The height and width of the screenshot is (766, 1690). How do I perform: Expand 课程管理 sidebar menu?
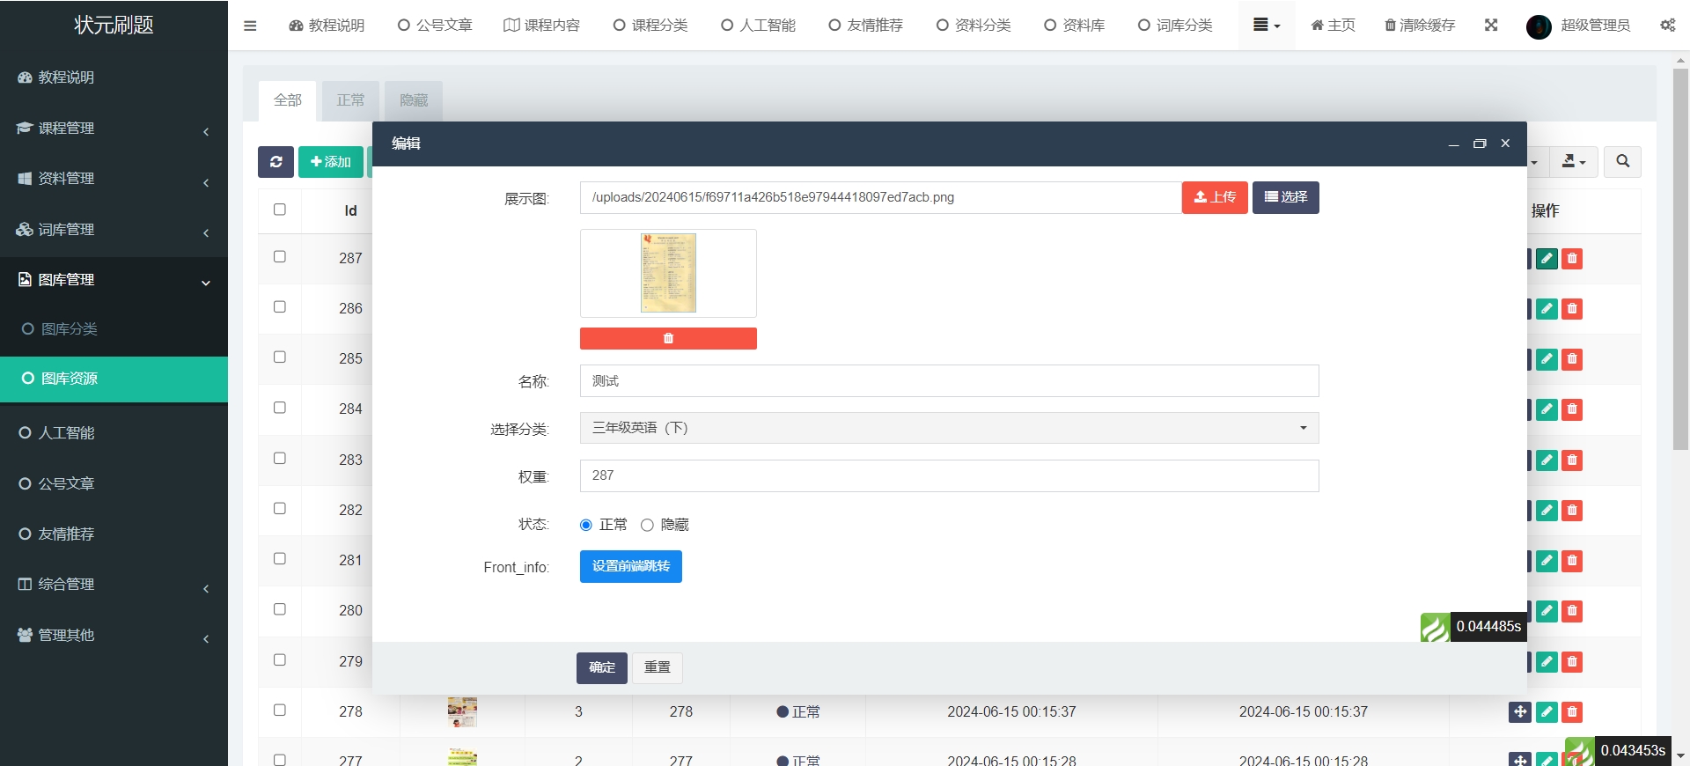[114, 129]
